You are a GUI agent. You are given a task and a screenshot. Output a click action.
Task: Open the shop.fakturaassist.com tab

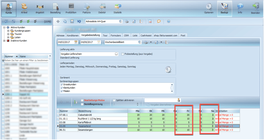[165, 36]
